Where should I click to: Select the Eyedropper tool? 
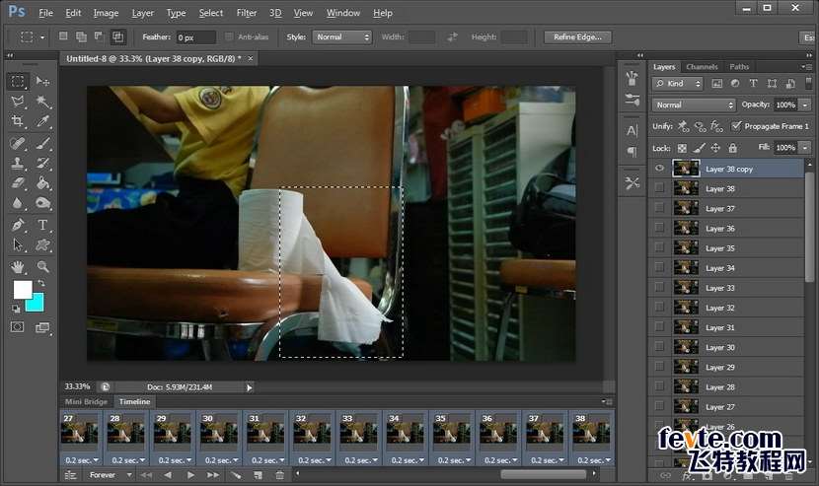pos(42,121)
